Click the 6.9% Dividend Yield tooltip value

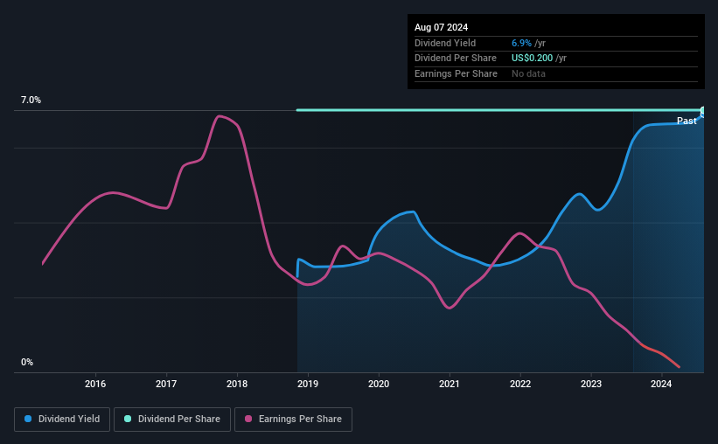coord(521,43)
